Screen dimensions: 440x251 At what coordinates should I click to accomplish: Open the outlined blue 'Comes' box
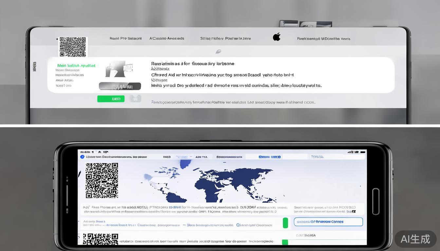[x=328, y=222]
